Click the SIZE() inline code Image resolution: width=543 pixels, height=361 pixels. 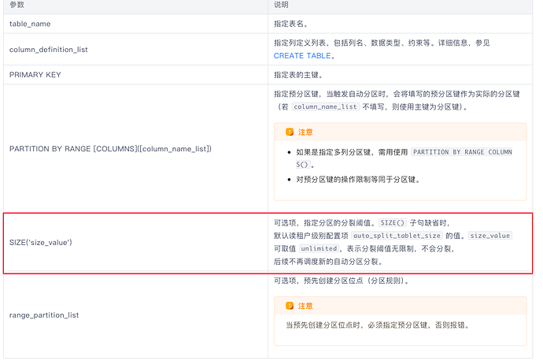(x=393, y=223)
